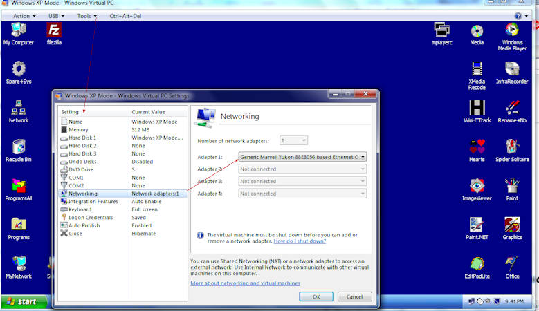Launch the ImageViewer icon
This screenshot has width=539, height=311.
click(x=477, y=189)
